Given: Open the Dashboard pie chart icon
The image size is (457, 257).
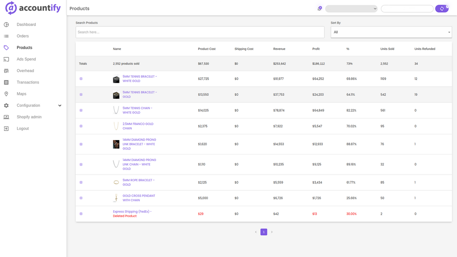Looking at the screenshot, I should pyautogui.click(x=6, y=25).
